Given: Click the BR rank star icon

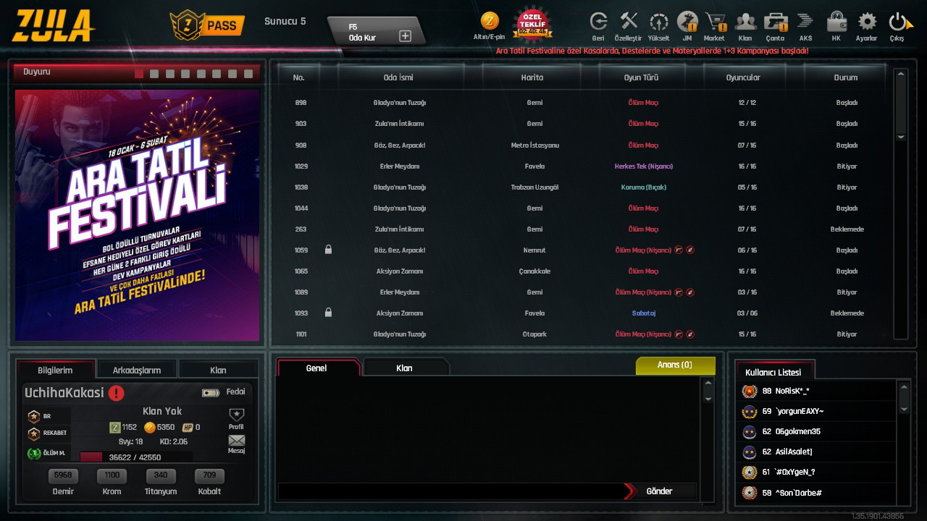Looking at the screenshot, I should 33,416.
